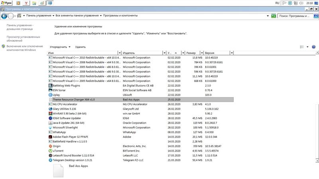Sort by the Имя column header

click(83, 53)
